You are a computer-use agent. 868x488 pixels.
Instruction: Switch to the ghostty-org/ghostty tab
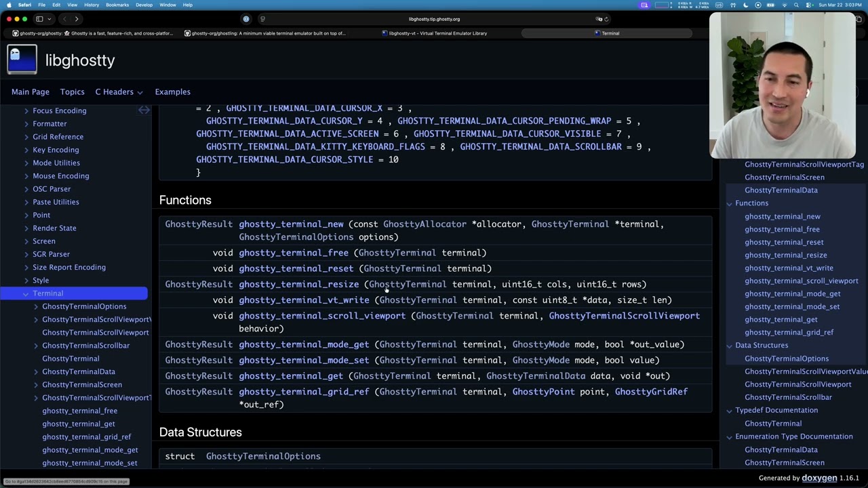coord(92,33)
